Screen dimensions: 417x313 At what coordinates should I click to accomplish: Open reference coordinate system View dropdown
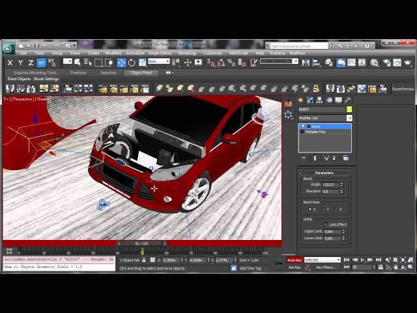click(159, 61)
